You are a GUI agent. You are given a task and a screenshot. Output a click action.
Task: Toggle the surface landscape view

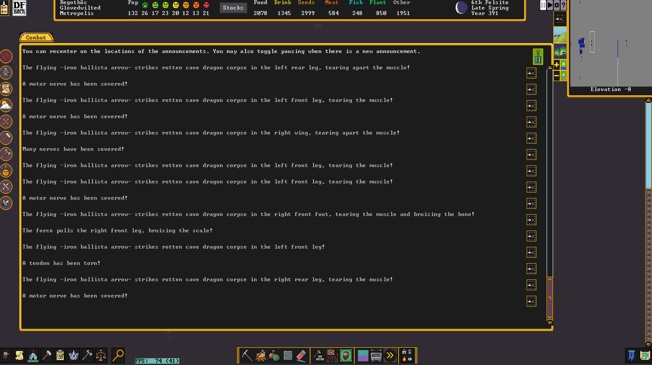(560, 35)
